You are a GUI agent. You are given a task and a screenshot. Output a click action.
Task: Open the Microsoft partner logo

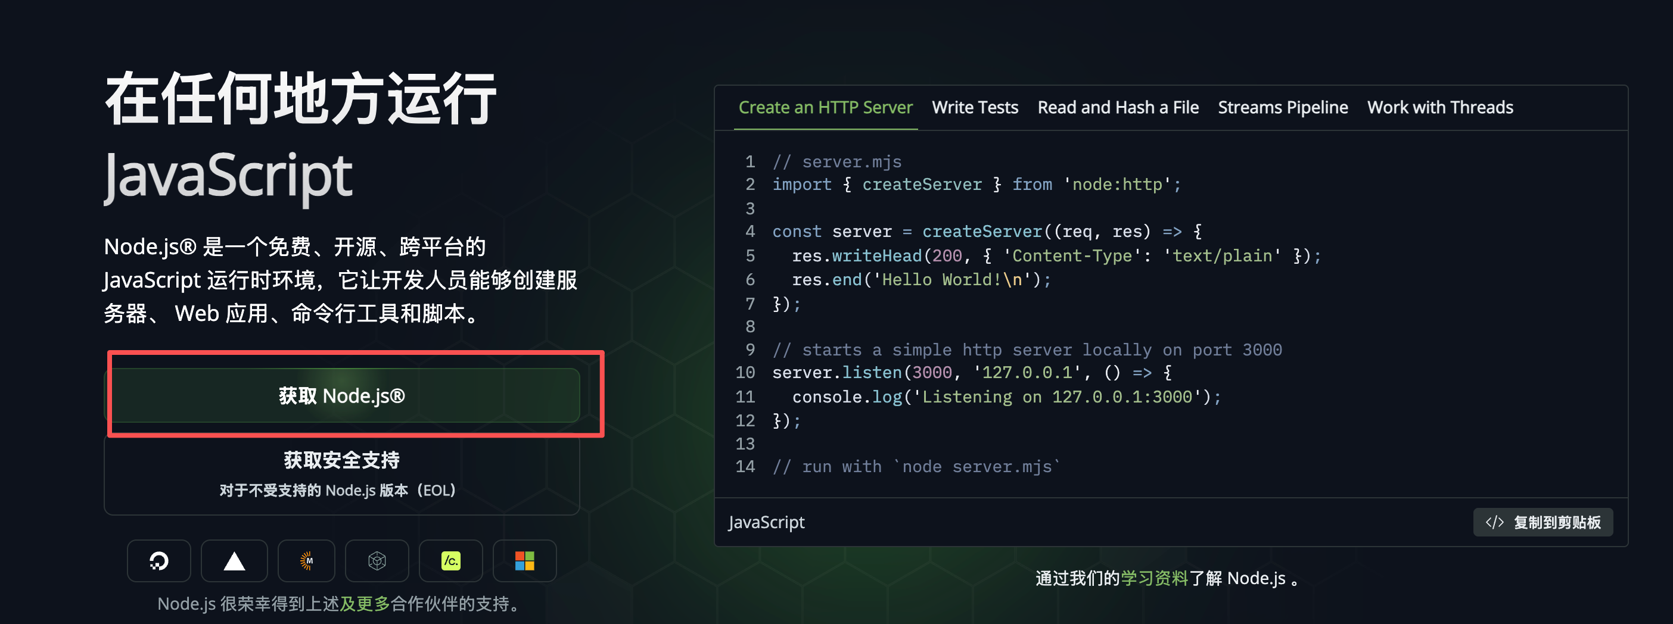click(x=525, y=560)
